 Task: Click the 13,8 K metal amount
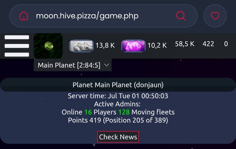click(x=105, y=45)
